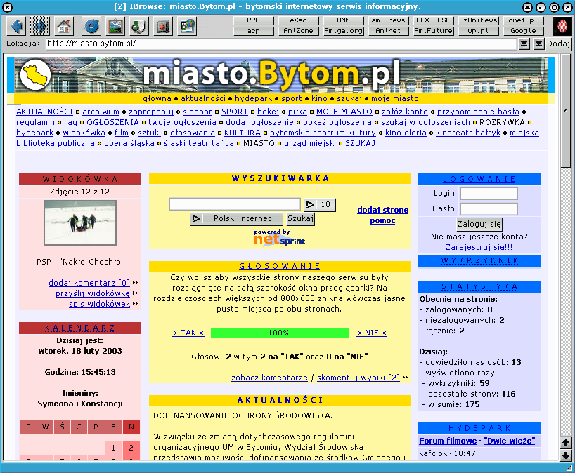575x473 pixels.
Task: Click the dimmed forward arrow button
Action: tap(40, 26)
